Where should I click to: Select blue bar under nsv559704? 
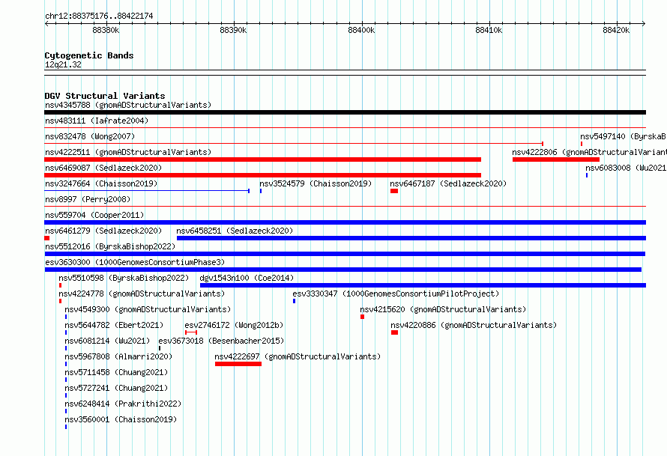pyautogui.click(x=345, y=222)
